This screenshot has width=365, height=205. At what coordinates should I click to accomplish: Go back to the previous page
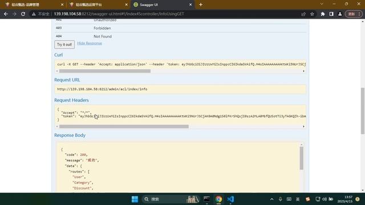(x=6, y=14)
